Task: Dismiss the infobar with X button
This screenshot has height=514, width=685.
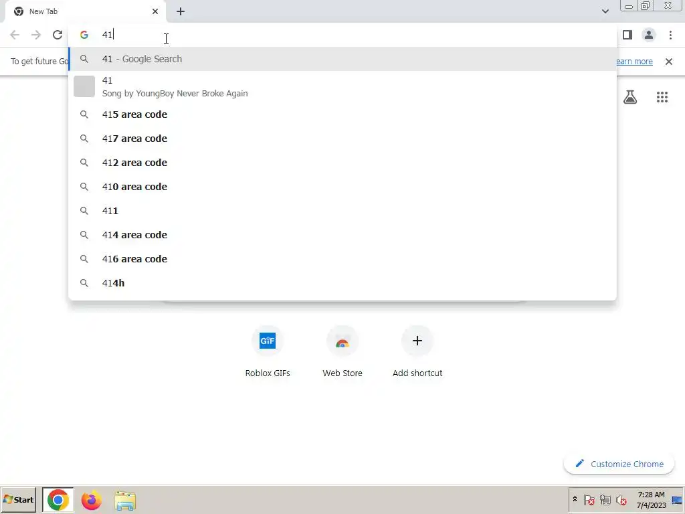Action: coord(669,62)
